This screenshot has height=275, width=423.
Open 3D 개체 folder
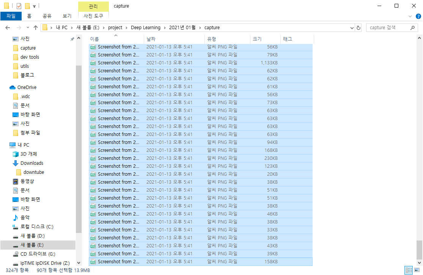pyautogui.click(x=28, y=154)
